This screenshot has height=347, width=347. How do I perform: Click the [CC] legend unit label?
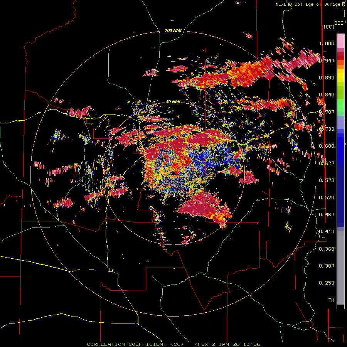pos(329,27)
